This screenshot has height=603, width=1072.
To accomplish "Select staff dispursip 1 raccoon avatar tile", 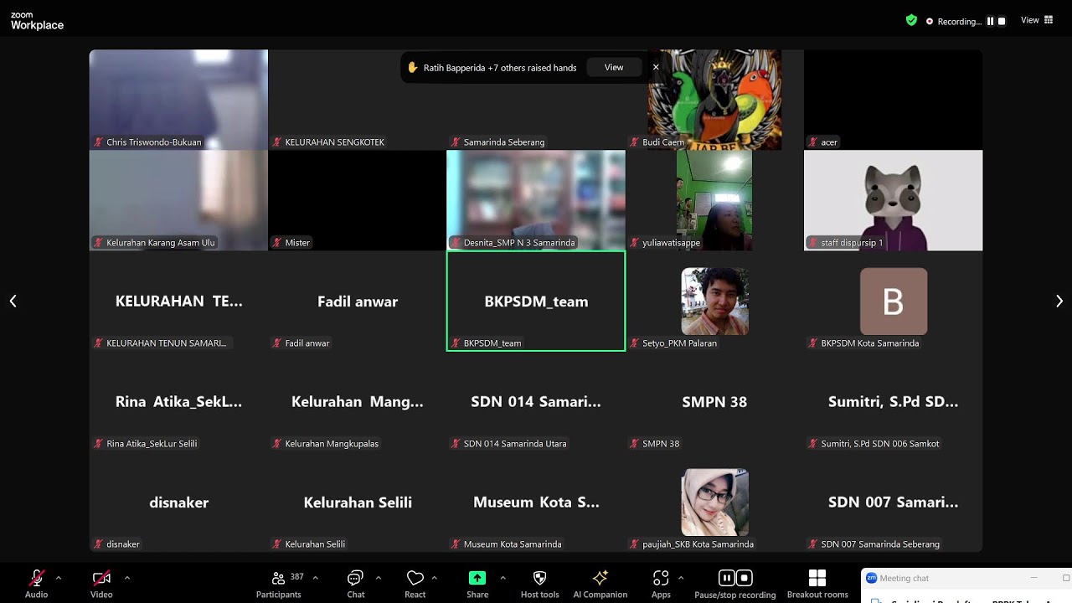I will 893,200.
